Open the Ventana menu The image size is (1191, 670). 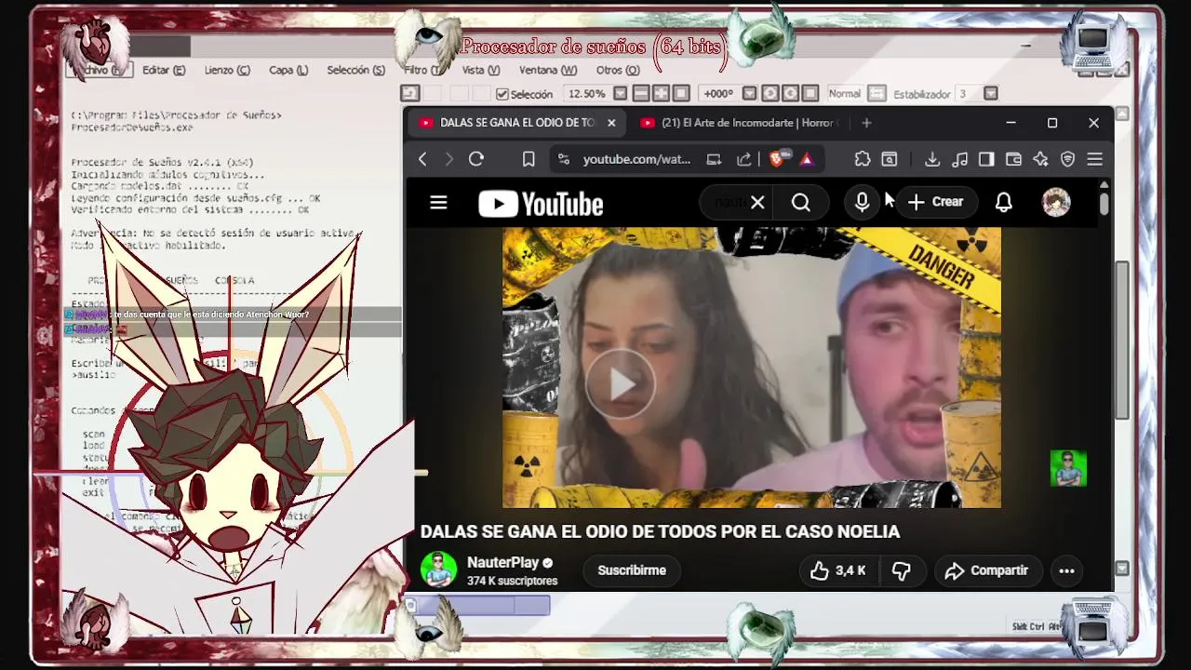(x=548, y=70)
